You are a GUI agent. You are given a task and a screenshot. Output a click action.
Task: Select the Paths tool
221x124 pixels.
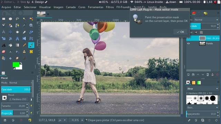tap(17, 25)
